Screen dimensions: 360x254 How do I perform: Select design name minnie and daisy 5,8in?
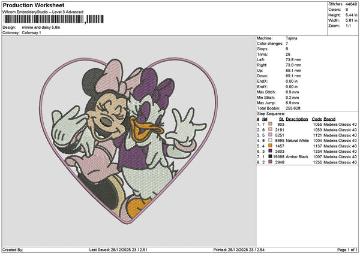[x=41, y=28]
